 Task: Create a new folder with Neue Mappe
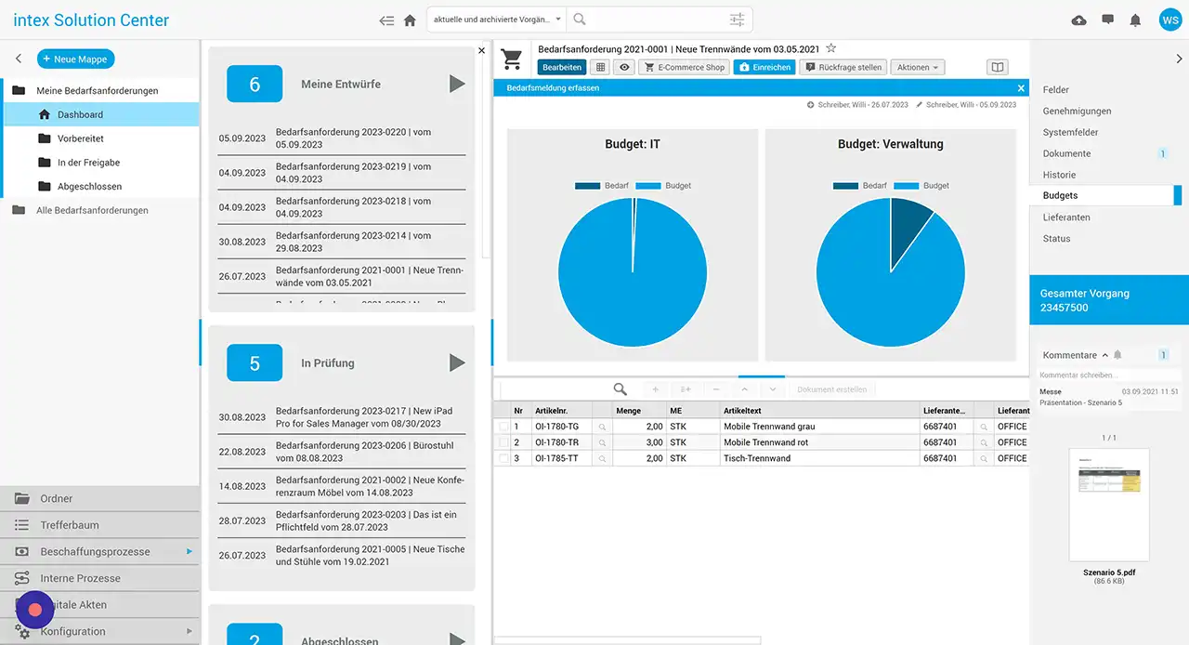pos(76,59)
